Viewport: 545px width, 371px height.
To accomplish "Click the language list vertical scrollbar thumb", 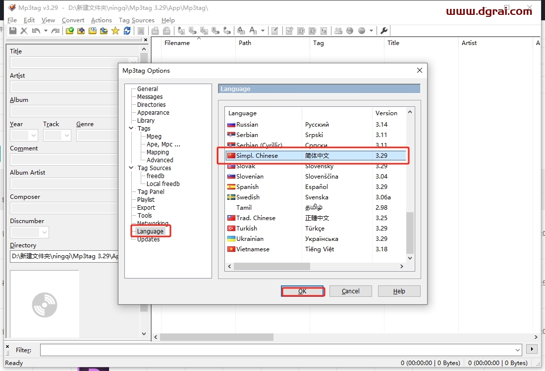I will click(410, 233).
